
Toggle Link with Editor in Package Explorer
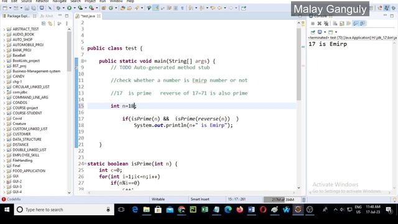50,24
